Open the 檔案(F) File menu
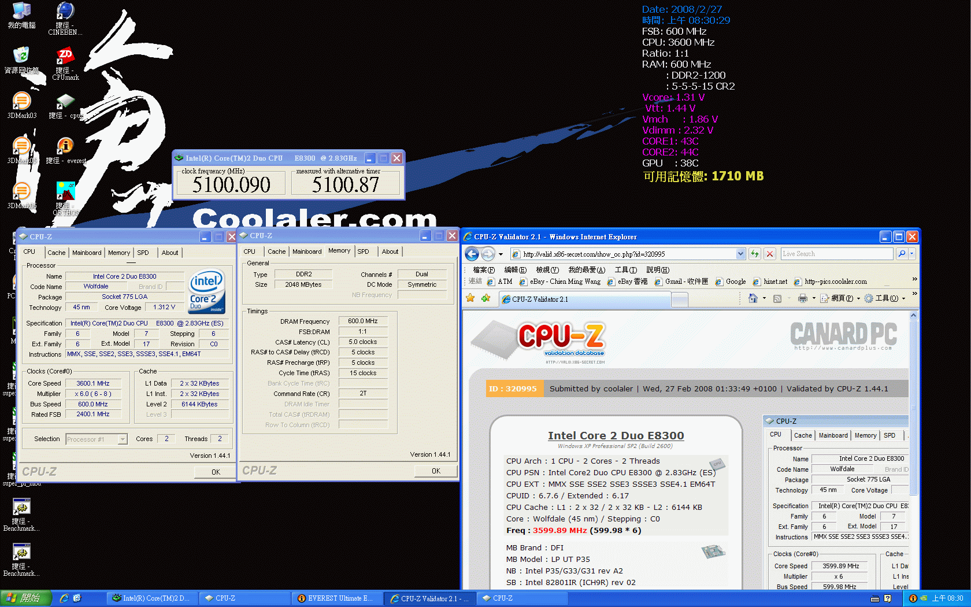The width and height of the screenshot is (971, 607). coord(484,270)
